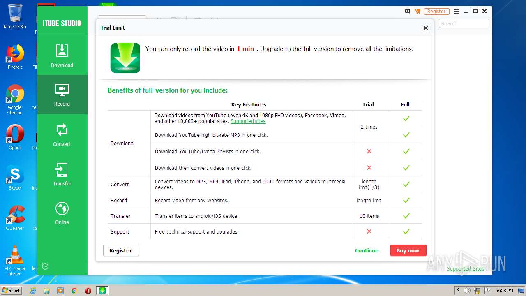Click green checkmark in Transfer row
Screen dimensions: 526x296
click(x=406, y=216)
